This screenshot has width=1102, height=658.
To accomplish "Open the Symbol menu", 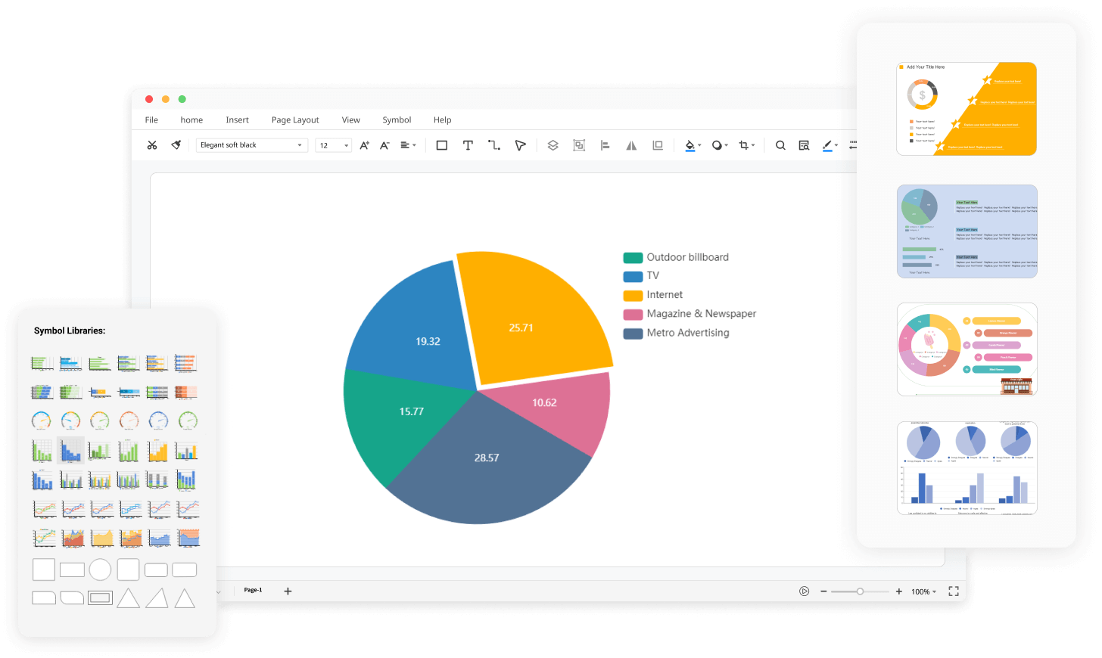I will (397, 119).
